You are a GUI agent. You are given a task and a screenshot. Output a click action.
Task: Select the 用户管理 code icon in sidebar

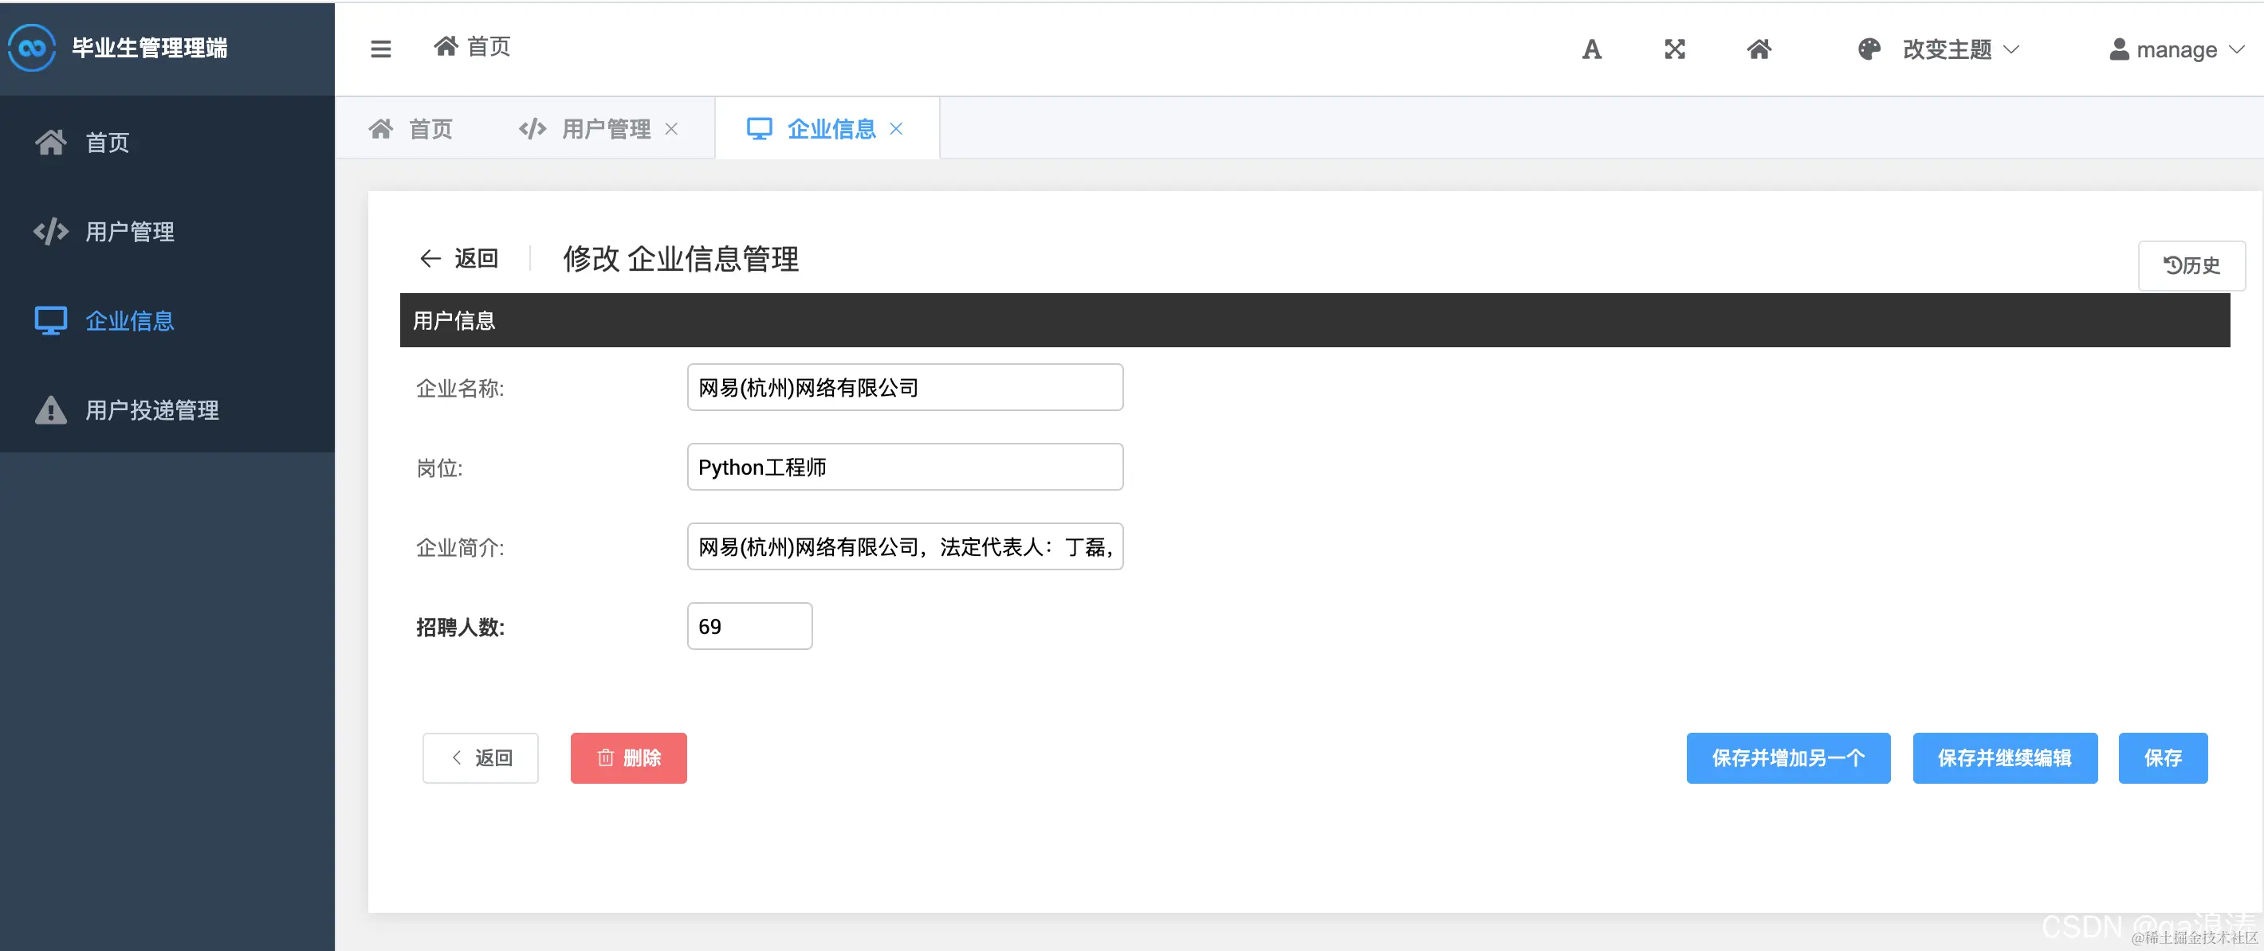[x=50, y=231]
